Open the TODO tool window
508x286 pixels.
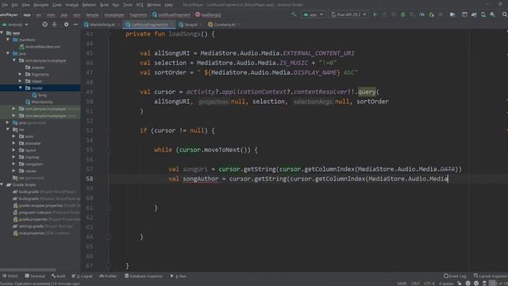pos(10,276)
